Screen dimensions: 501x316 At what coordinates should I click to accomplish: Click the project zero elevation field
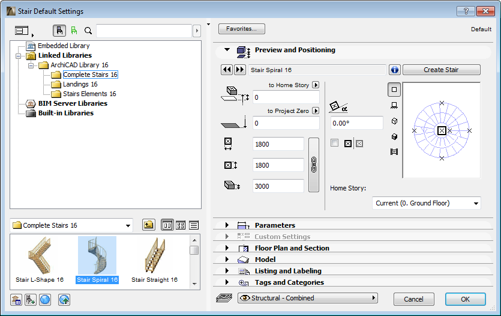click(x=286, y=123)
